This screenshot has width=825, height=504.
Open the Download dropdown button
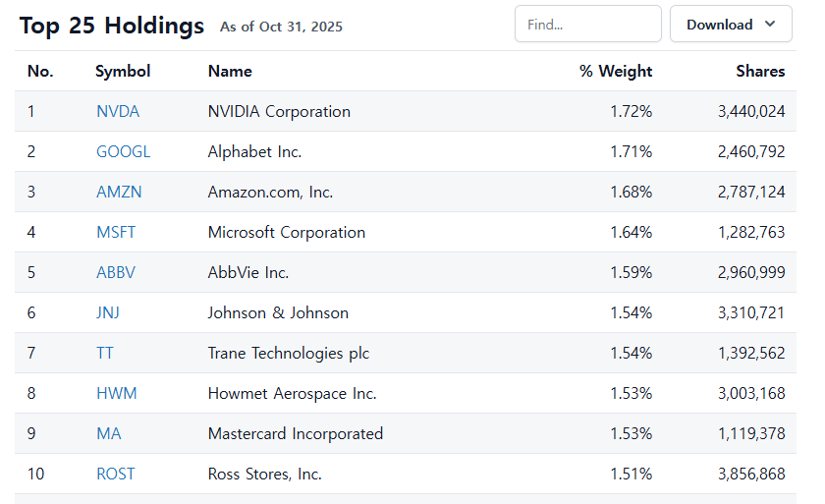[730, 25]
